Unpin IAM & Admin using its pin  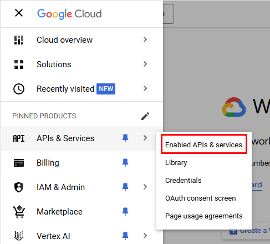[x=125, y=187]
